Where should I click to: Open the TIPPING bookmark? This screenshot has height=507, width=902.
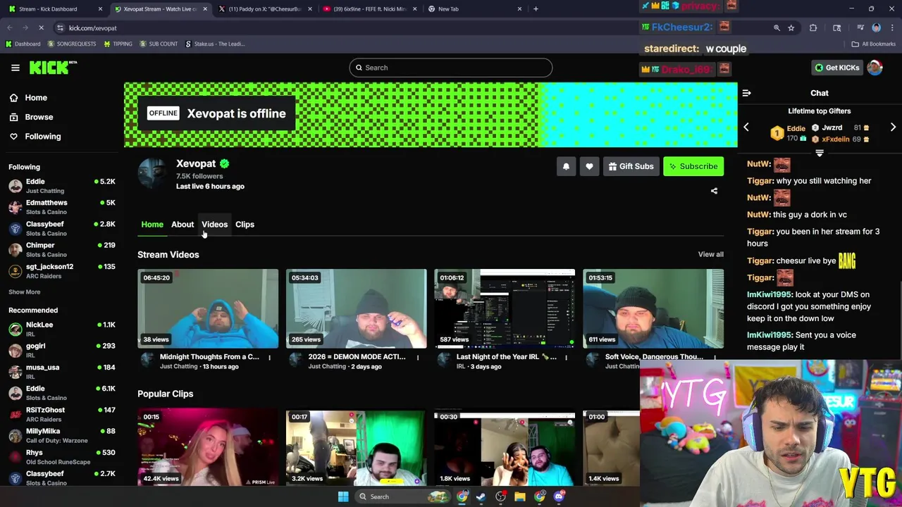pos(118,44)
